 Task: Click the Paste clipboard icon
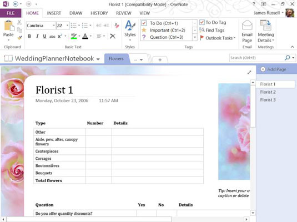9,26
